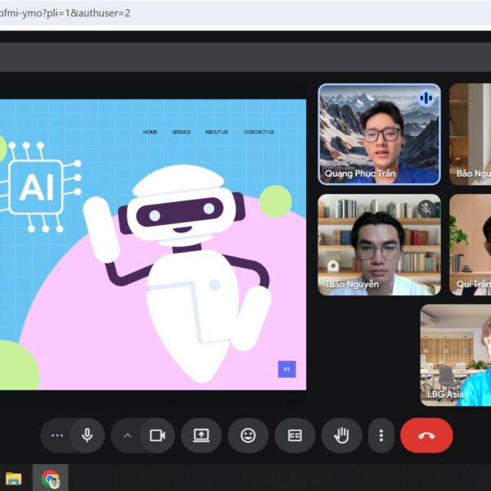The width and height of the screenshot is (491, 491).
Task: Expand video options chevron beside camera
Action: click(x=127, y=435)
